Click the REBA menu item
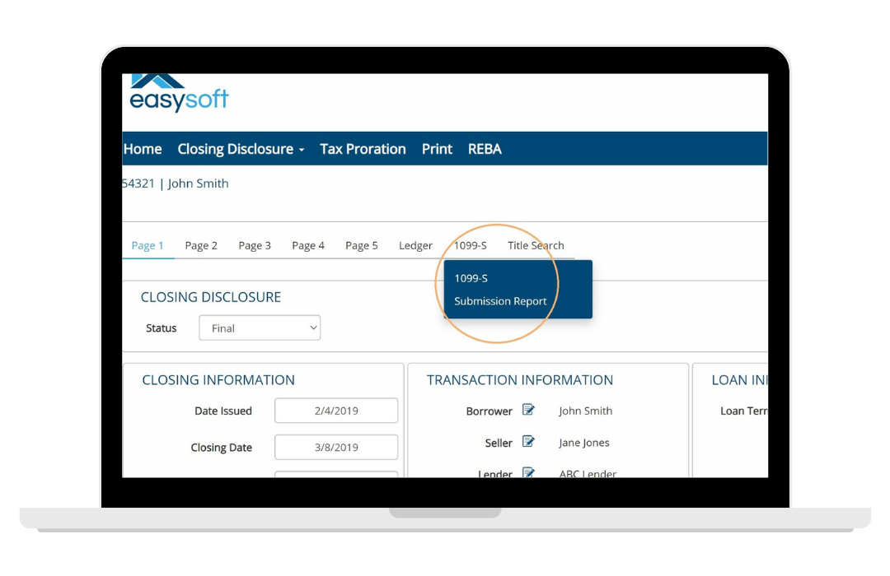 485,149
